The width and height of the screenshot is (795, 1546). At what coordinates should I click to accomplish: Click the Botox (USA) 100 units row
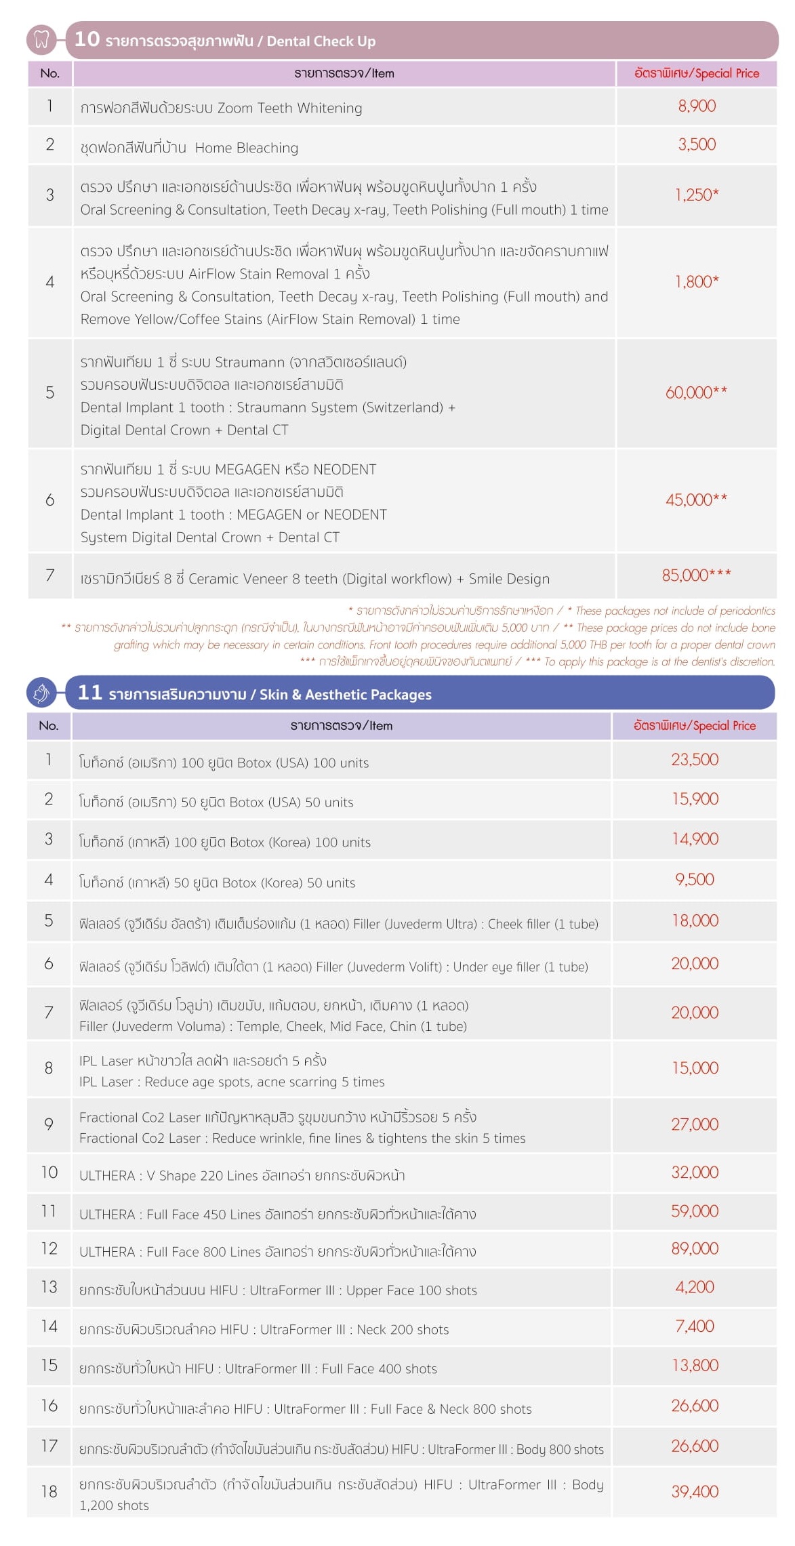coord(224,762)
